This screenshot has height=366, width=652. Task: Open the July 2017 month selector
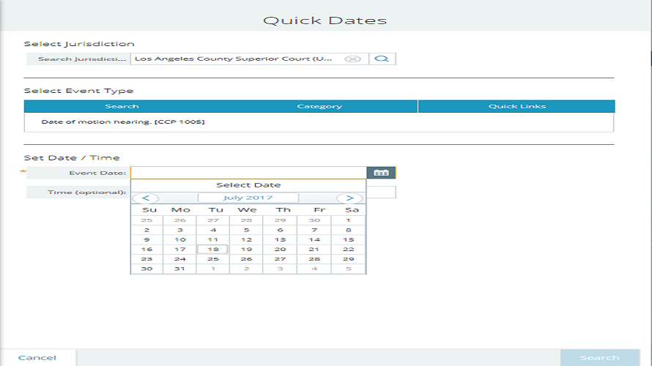tap(248, 198)
